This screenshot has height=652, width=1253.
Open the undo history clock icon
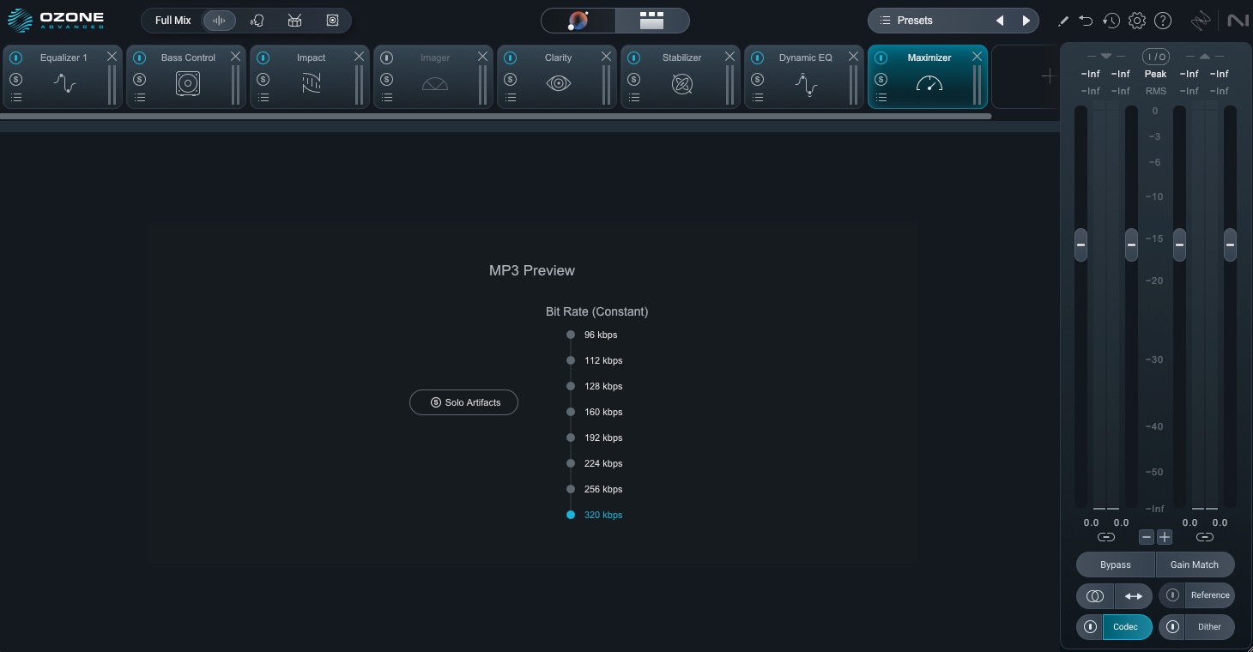(x=1111, y=21)
